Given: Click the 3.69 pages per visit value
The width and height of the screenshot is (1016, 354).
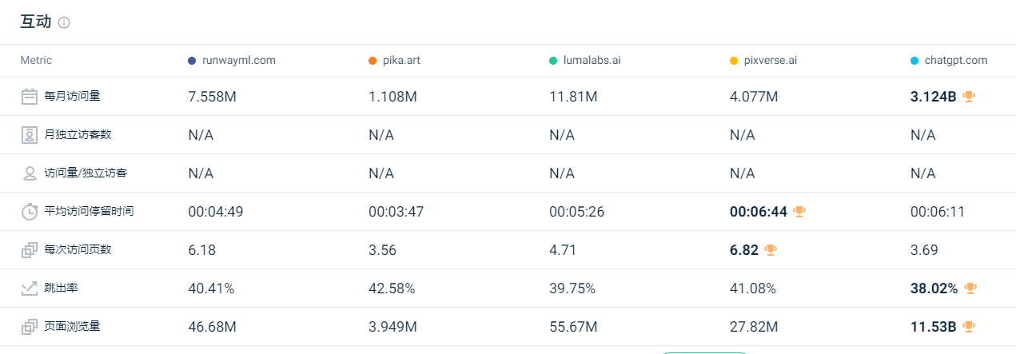Looking at the screenshot, I should 925,250.
